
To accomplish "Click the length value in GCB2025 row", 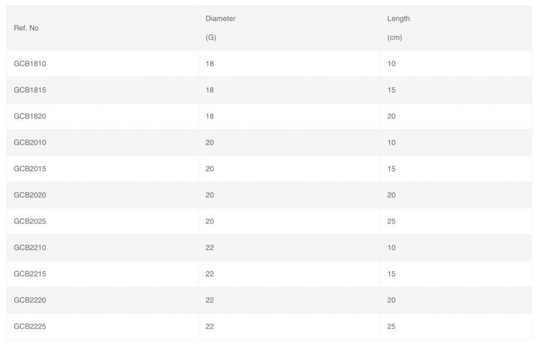I will (391, 221).
